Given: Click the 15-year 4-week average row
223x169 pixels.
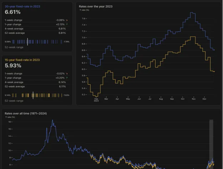Looking at the screenshot, I should click(36, 82).
